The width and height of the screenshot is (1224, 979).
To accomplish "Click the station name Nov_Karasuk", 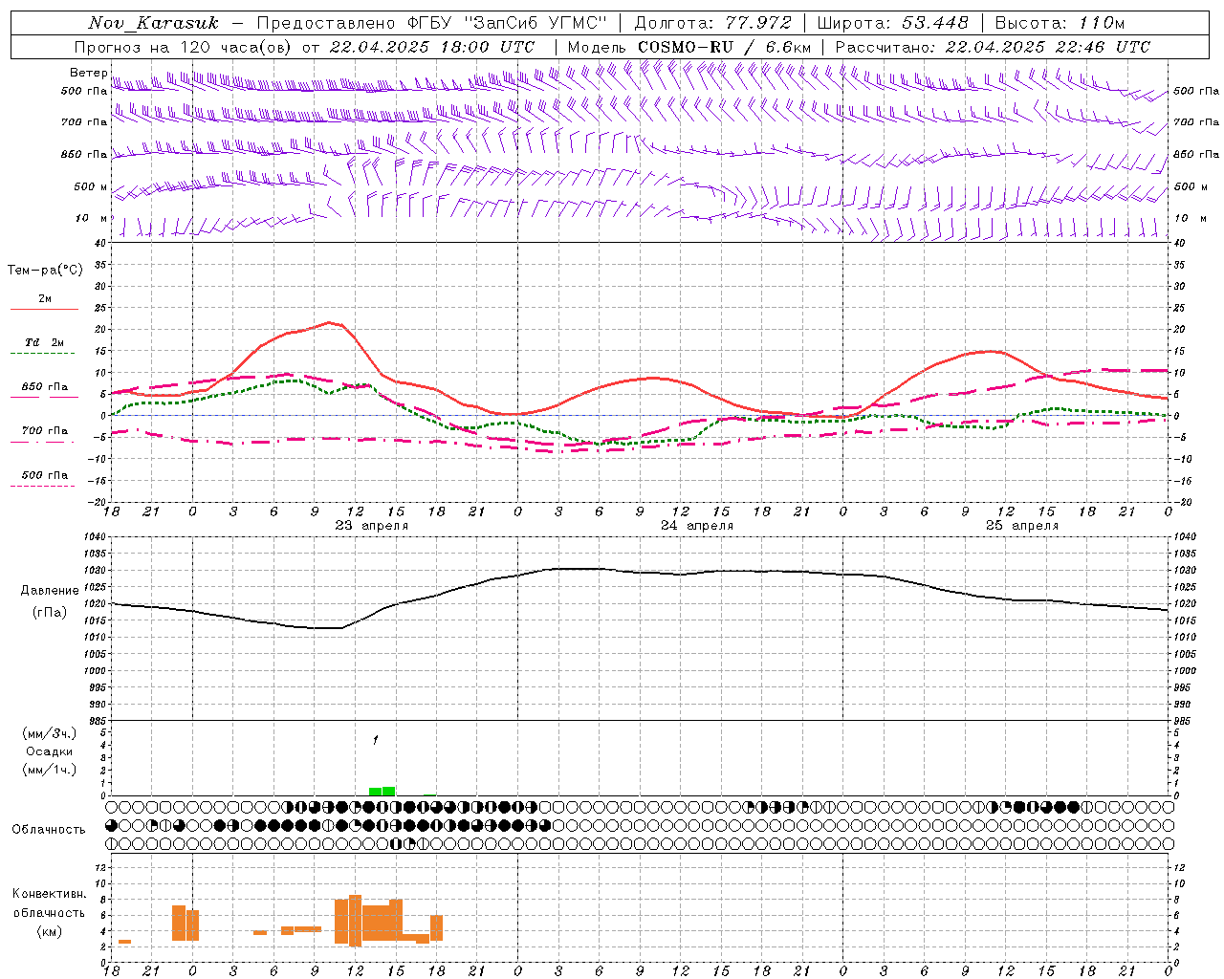I will [x=153, y=23].
